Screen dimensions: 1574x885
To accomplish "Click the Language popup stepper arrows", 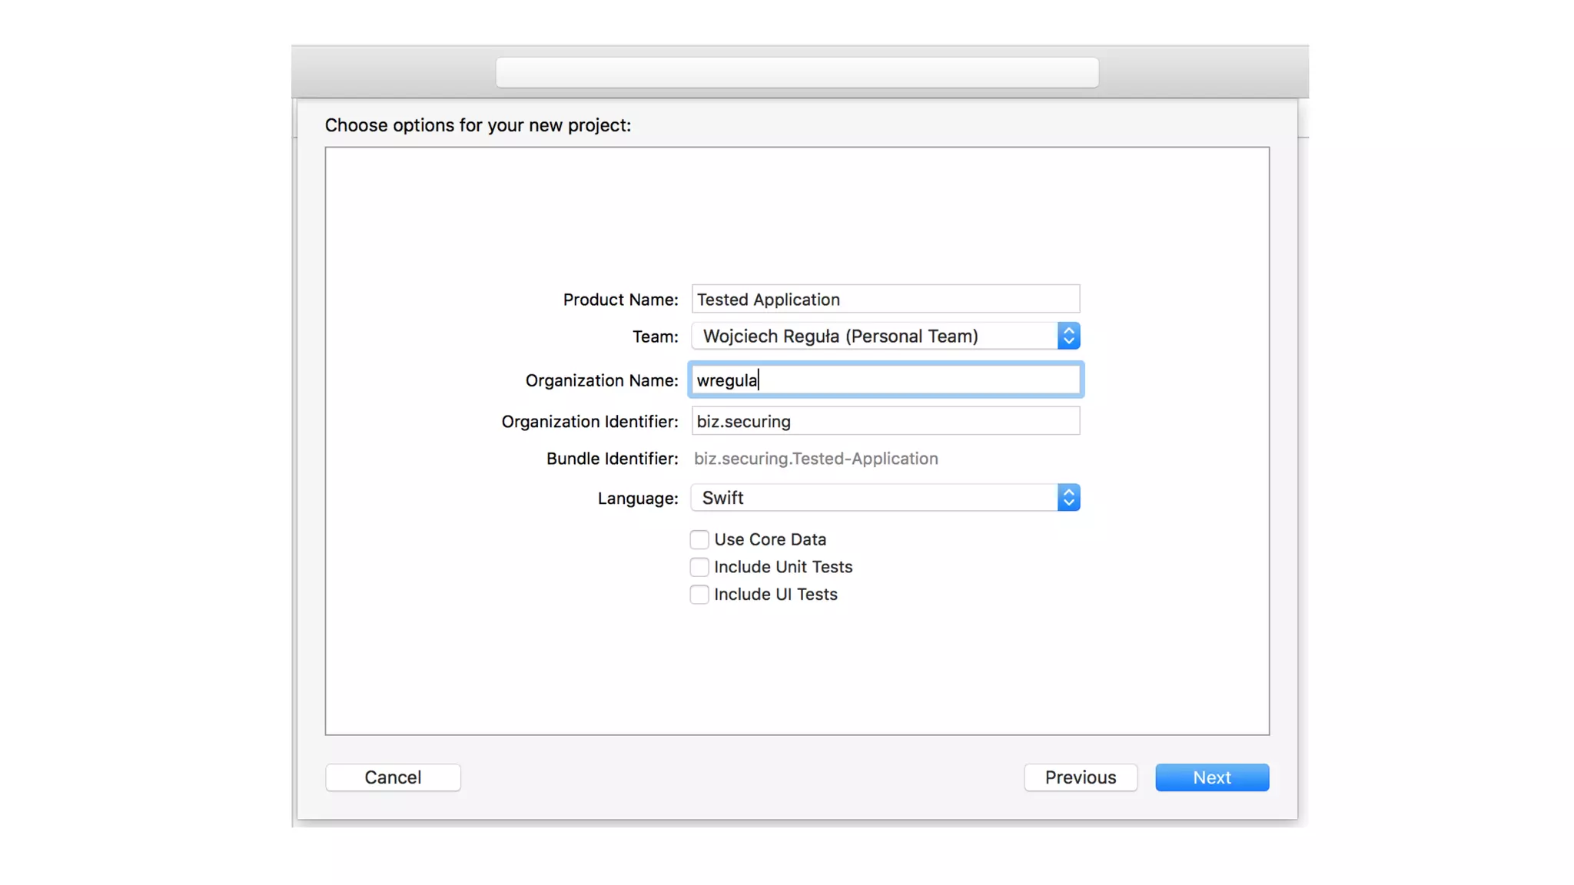I will (x=1068, y=498).
